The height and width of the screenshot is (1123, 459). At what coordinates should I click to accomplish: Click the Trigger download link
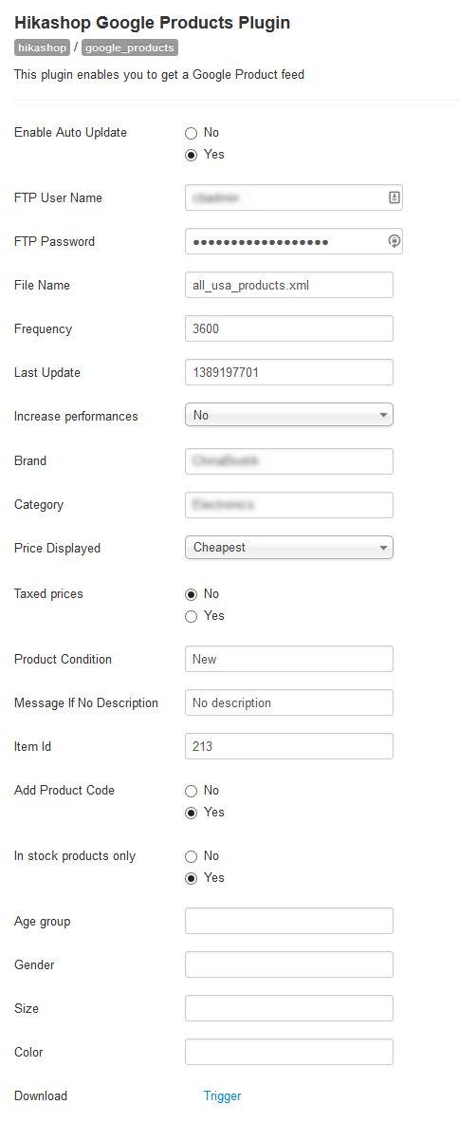pos(222,1095)
